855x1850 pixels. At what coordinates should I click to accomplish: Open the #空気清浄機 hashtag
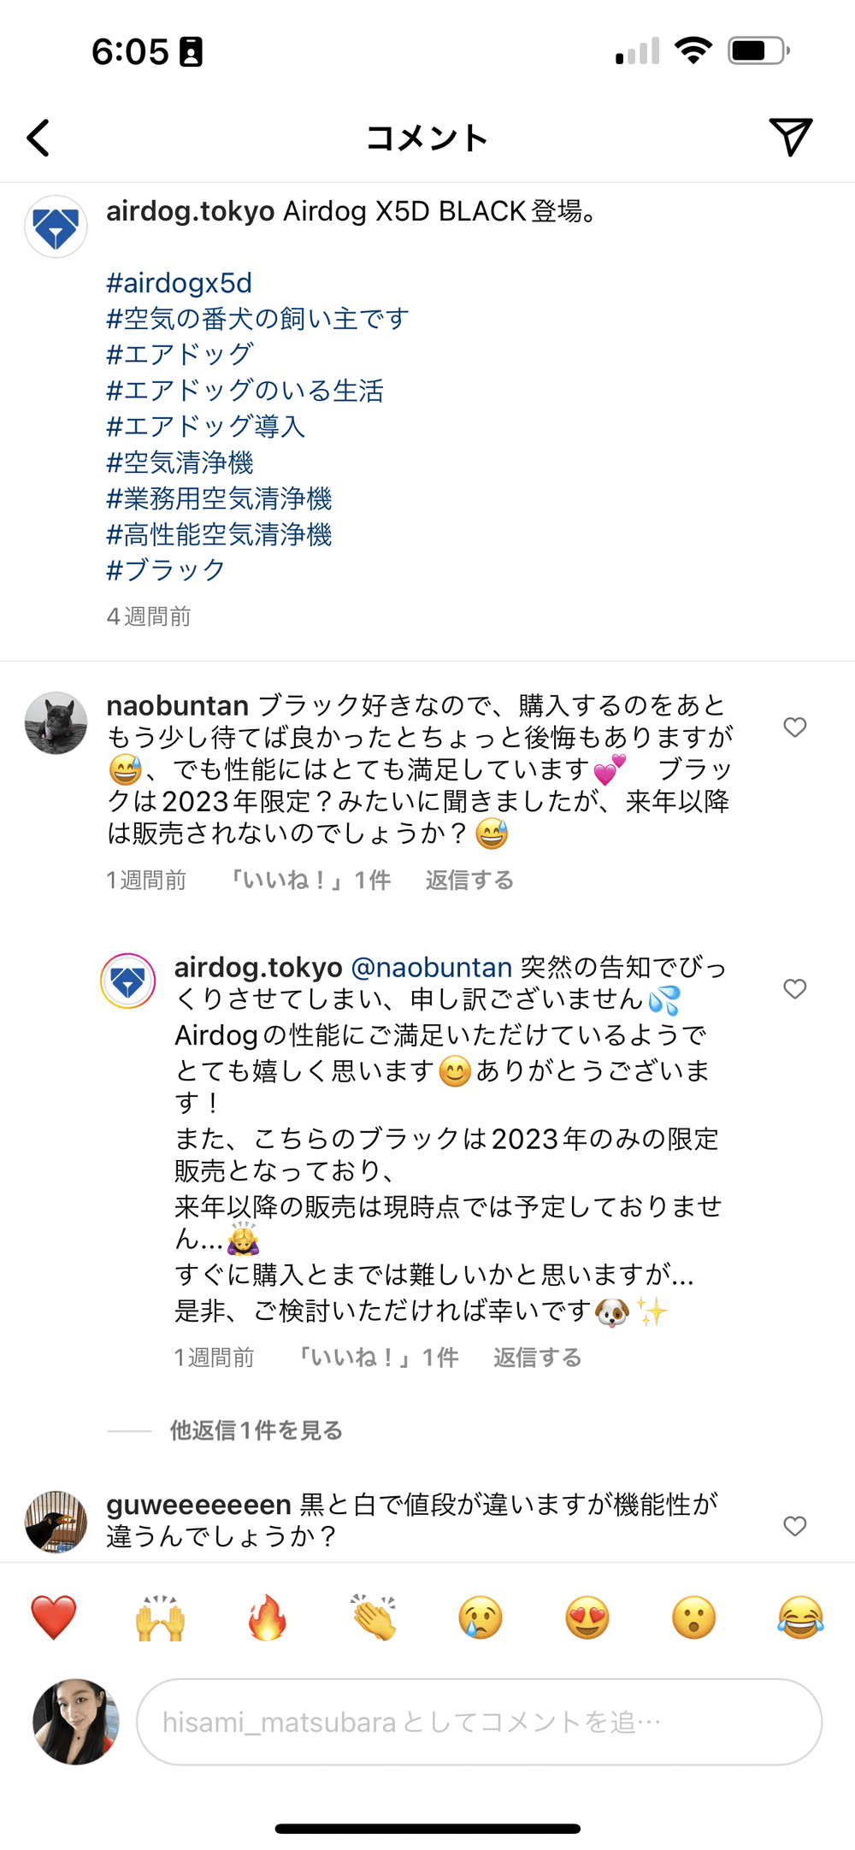pyautogui.click(x=180, y=462)
